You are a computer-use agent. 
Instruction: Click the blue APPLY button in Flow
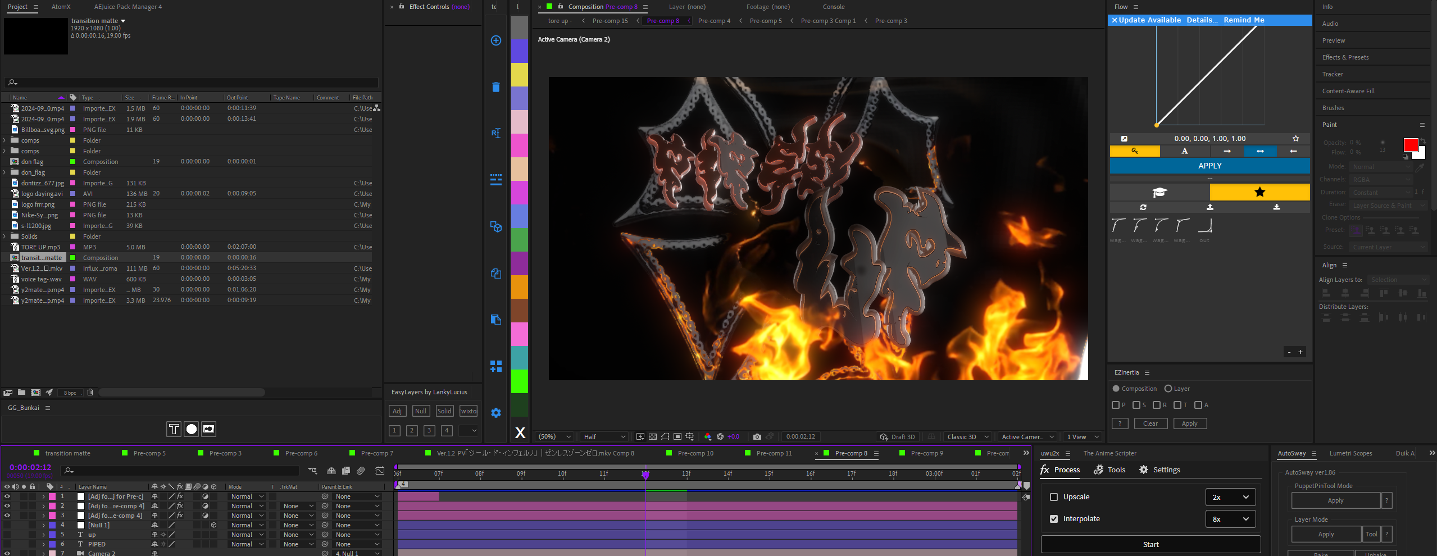1209,166
